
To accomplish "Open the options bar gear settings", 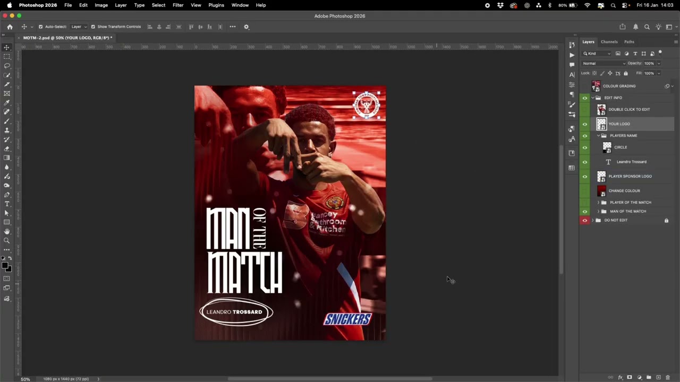I will 246,27.
